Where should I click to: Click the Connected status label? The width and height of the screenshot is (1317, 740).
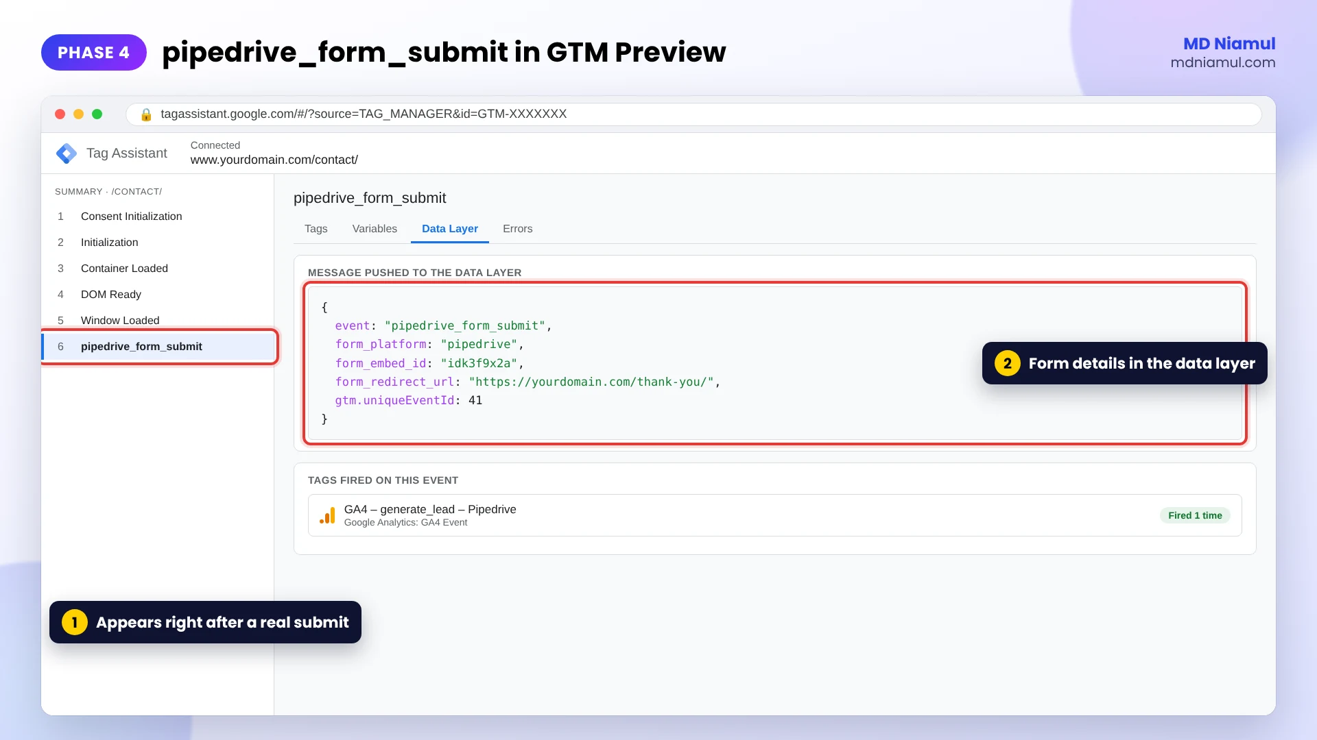pos(215,145)
